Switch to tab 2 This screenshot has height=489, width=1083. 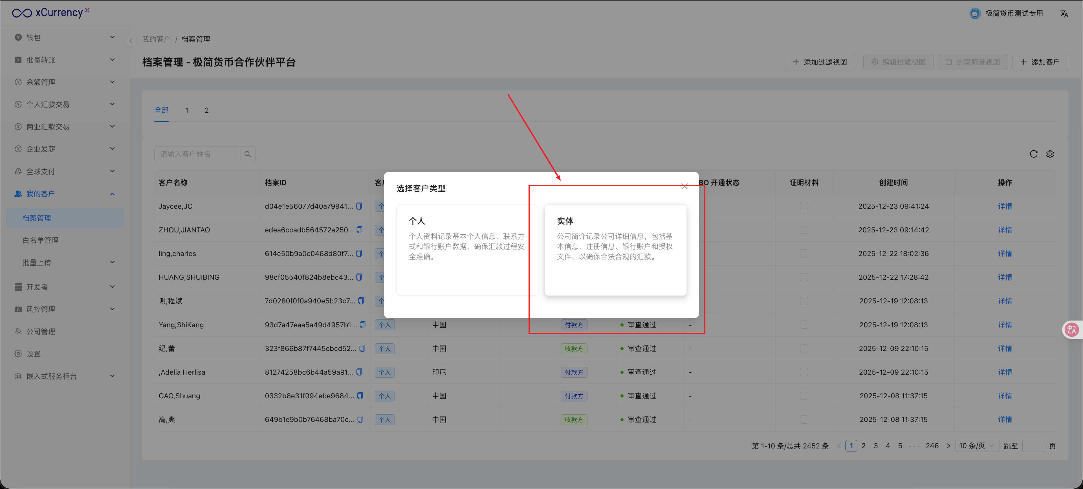pos(206,110)
